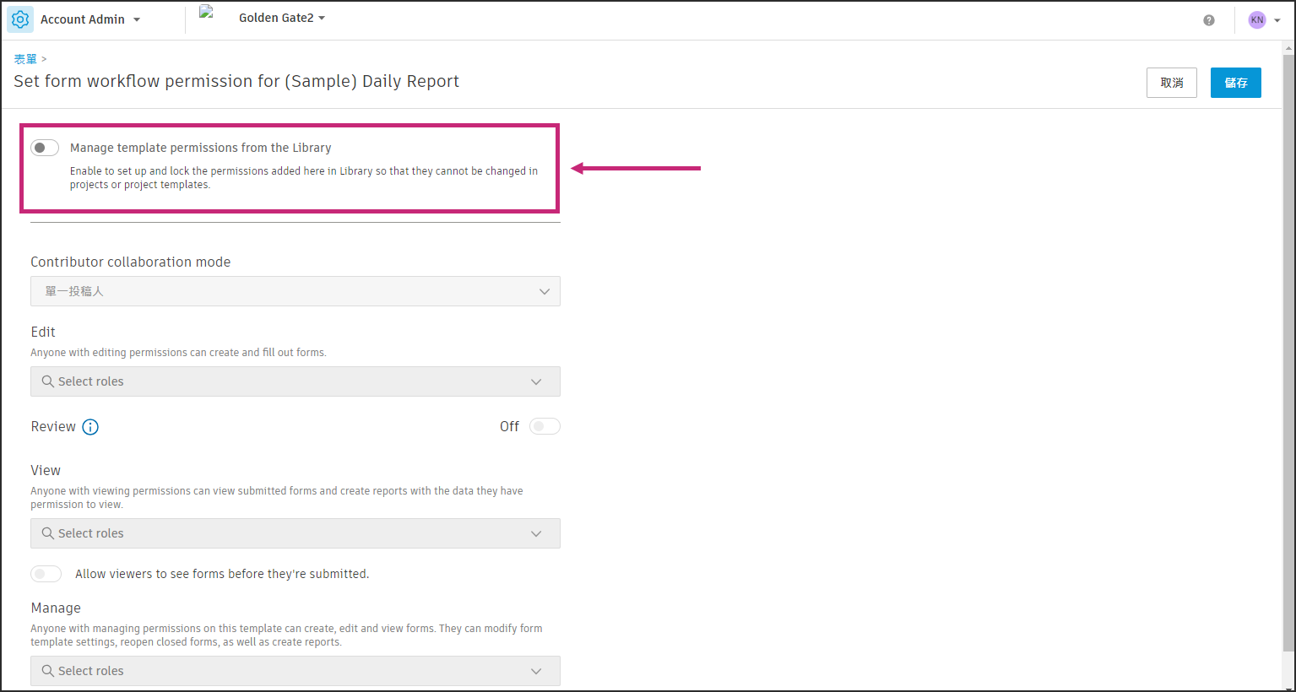Open the Account Admin module menu
1296x692 pixels.
coord(89,19)
